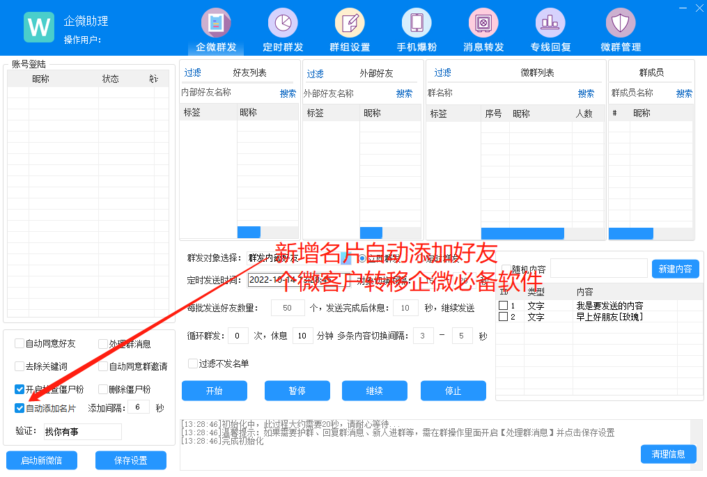The height and width of the screenshot is (477, 707).
Task: Enable the 自动同意好友 checkbox
Action: [20, 343]
